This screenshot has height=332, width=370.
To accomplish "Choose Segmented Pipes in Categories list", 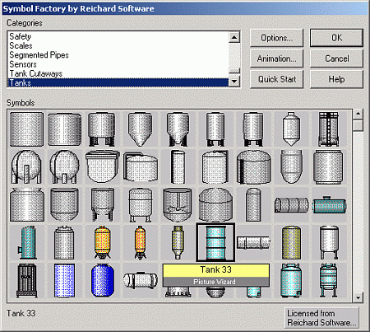I will pyautogui.click(x=39, y=55).
